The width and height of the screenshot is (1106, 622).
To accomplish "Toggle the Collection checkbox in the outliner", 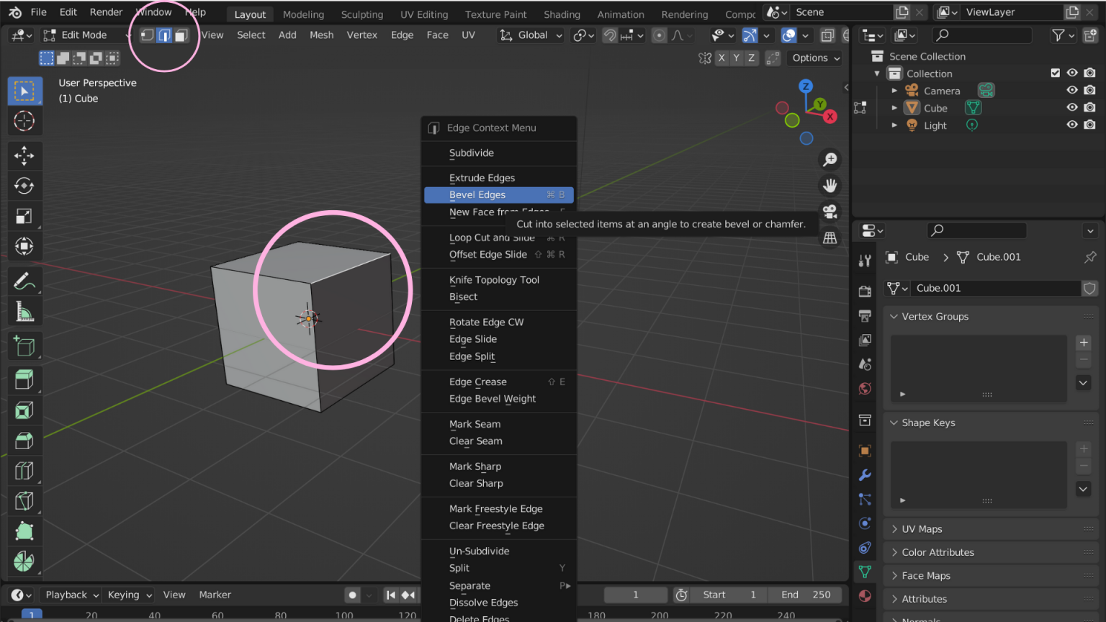I will [x=1055, y=73].
